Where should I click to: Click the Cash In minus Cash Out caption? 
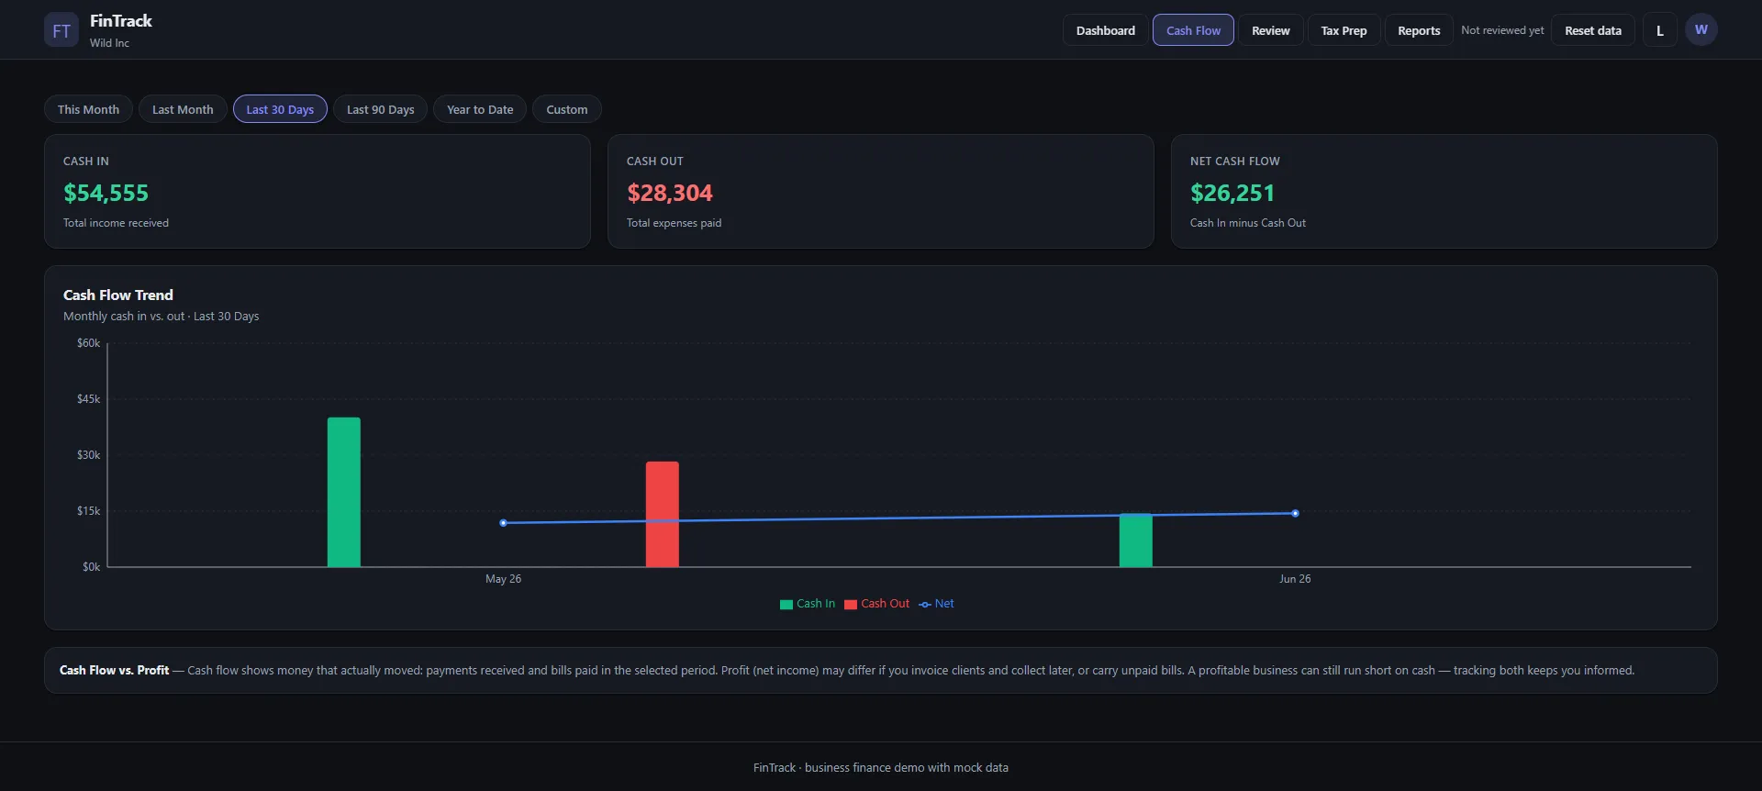[1247, 223]
